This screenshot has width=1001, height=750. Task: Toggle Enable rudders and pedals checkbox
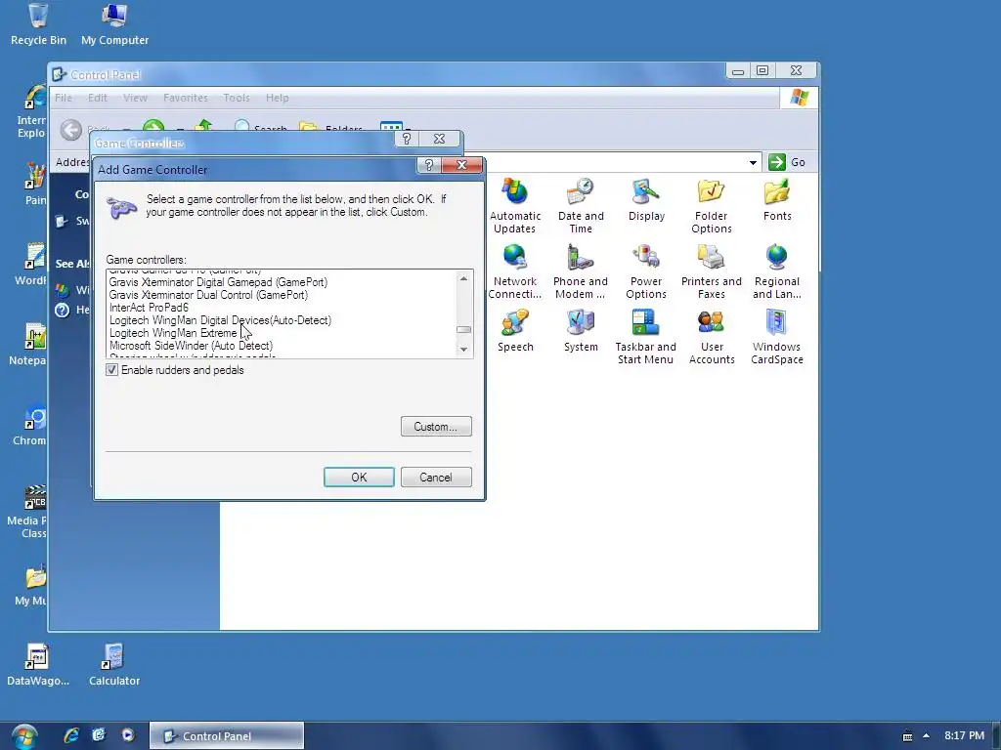111,370
